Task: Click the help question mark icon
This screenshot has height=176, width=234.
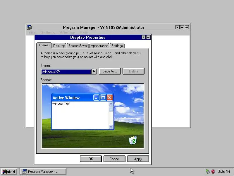Action: click(143, 37)
